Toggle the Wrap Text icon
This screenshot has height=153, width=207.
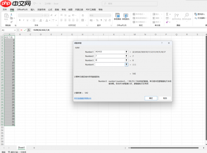tap(83, 16)
